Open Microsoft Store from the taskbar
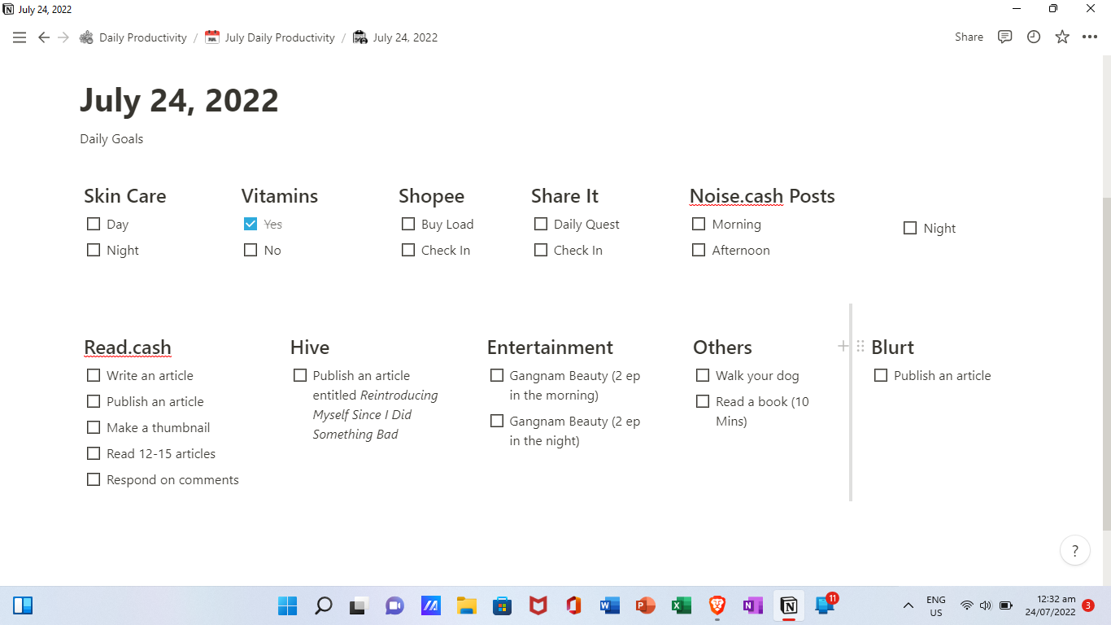This screenshot has height=625, width=1111. tap(502, 605)
